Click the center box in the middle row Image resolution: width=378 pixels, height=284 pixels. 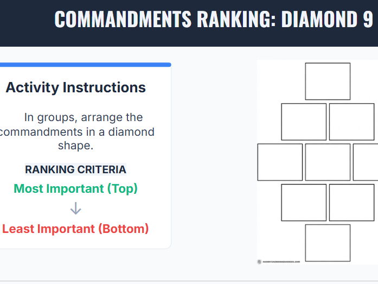[328, 162]
